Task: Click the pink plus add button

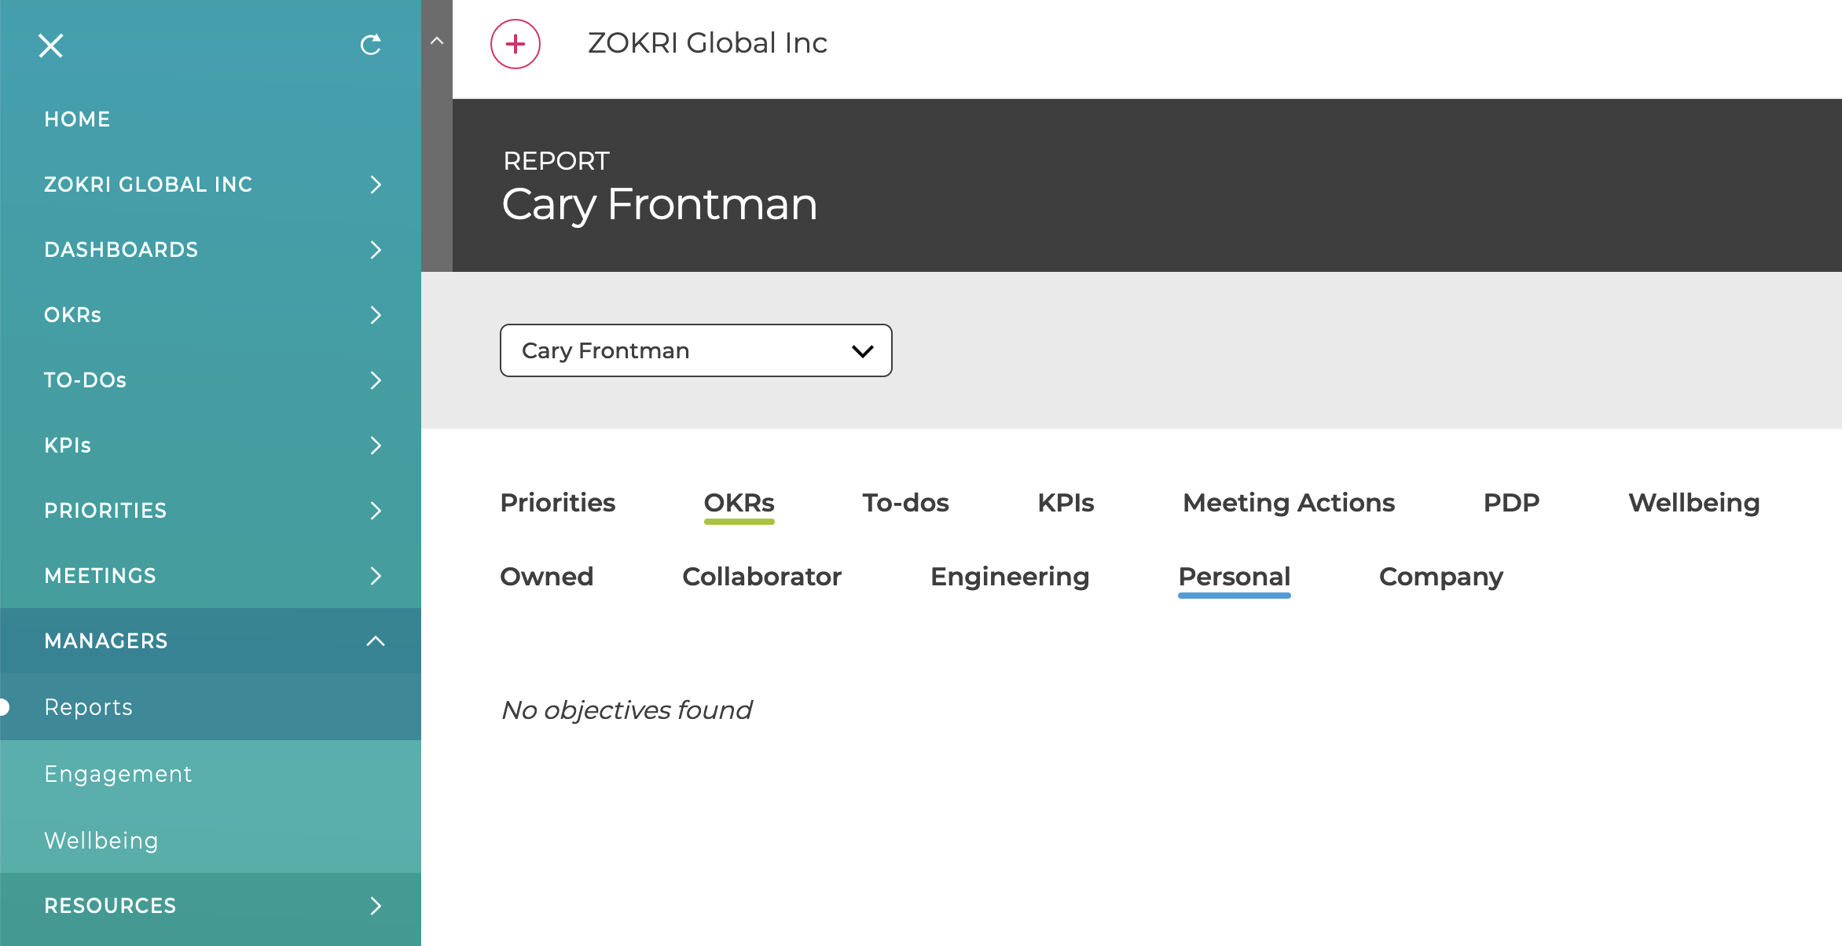Action: pyautogui.click(x=516, y=44)
